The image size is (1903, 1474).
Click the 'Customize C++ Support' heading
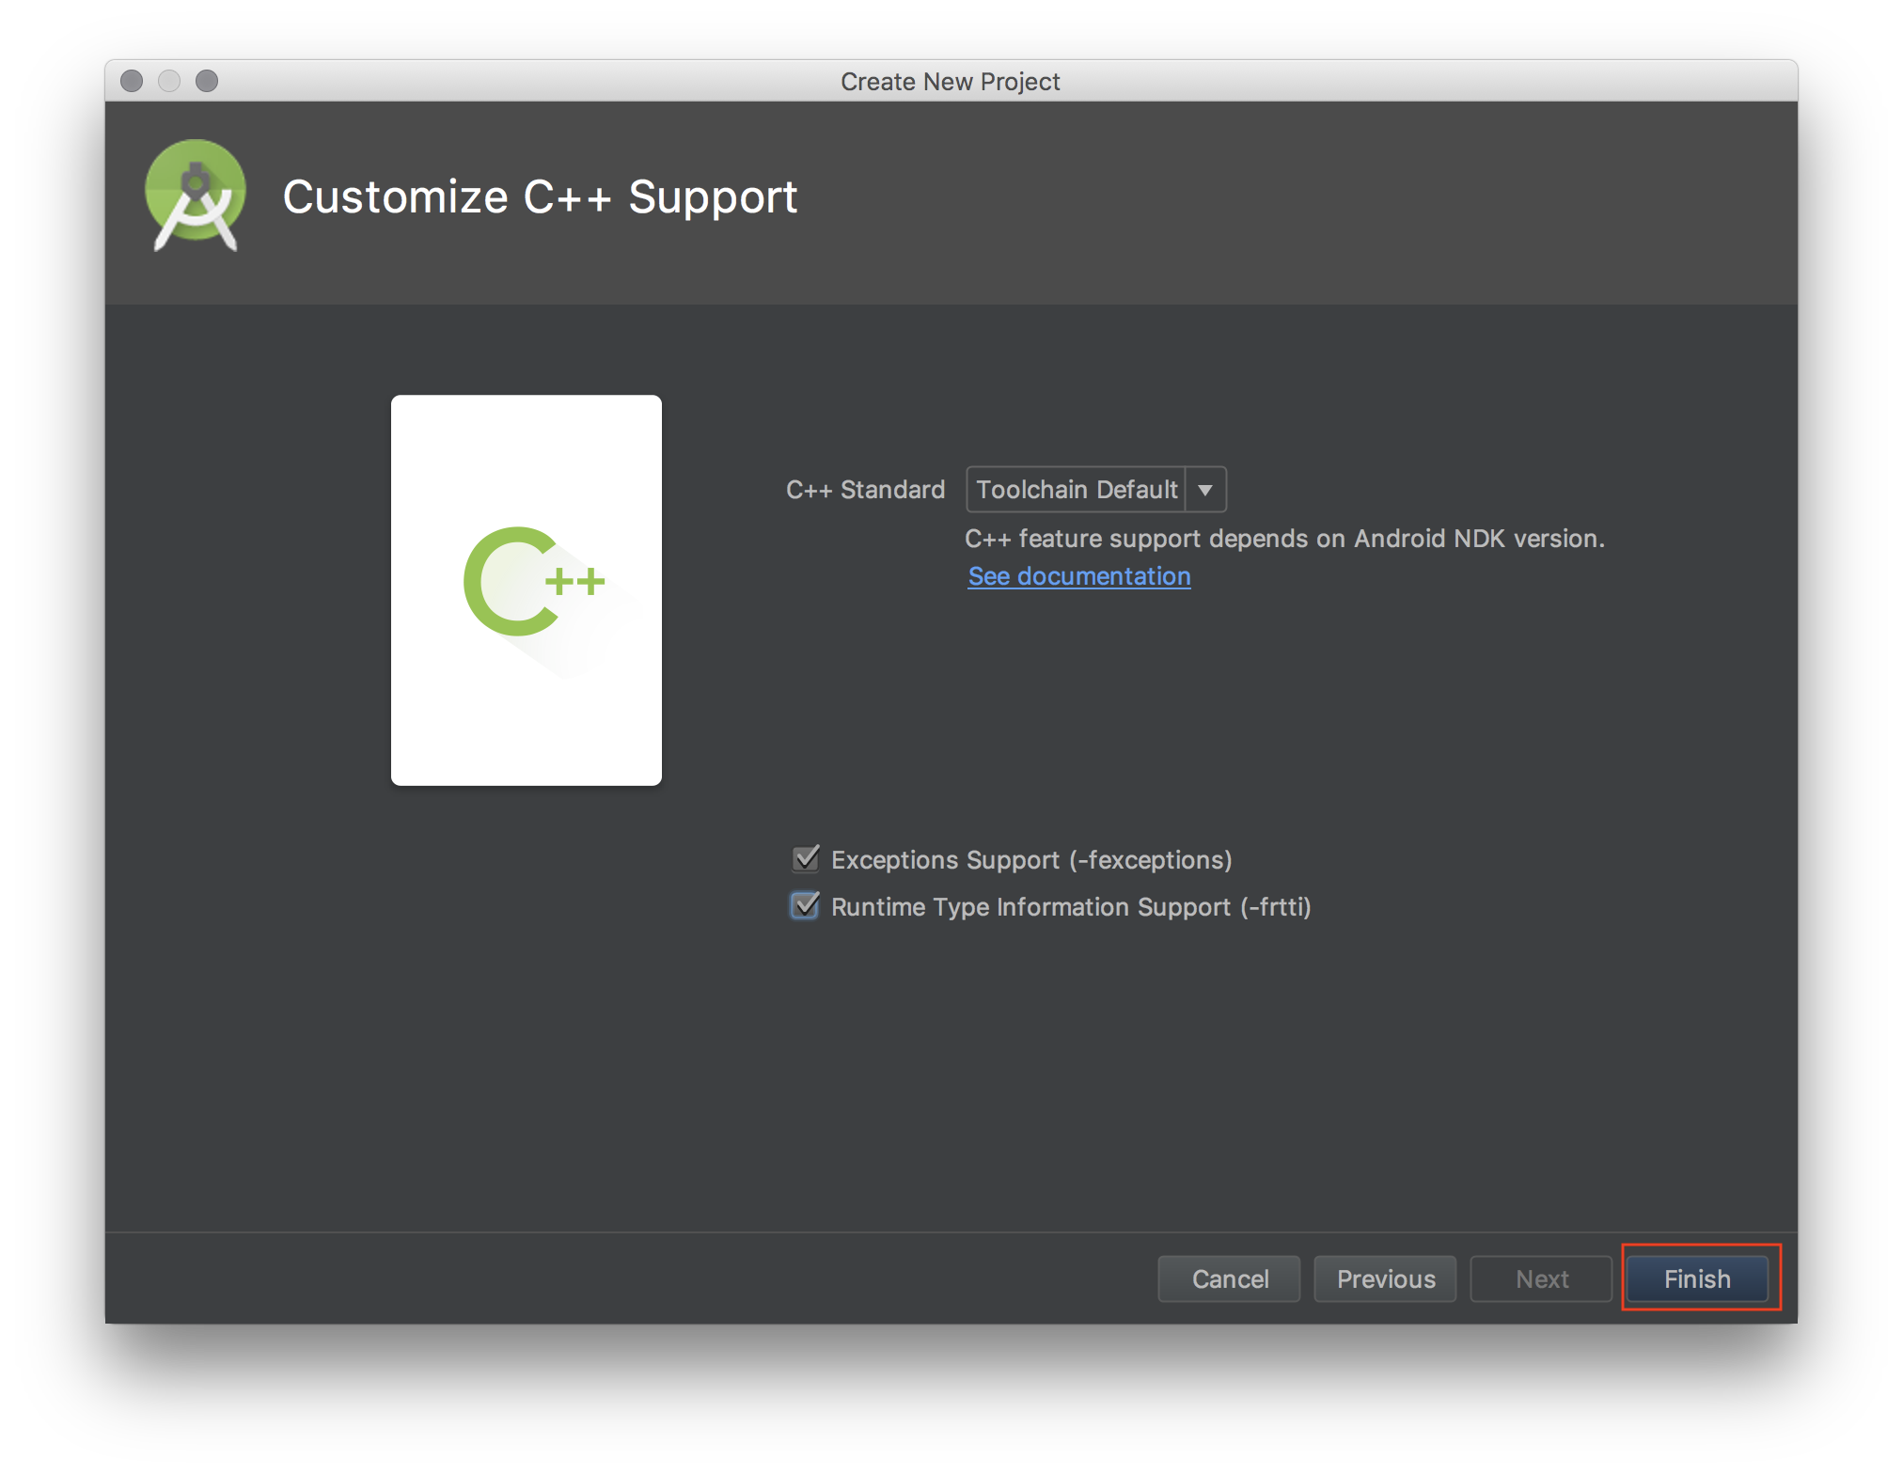[x=540, y=196]
